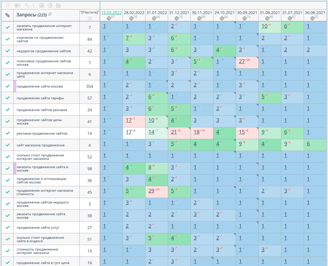The image size is (328, 266).
Task: Toggle checkmark for 'продвижение сайта услуг' row
Action: coord(8,228)
